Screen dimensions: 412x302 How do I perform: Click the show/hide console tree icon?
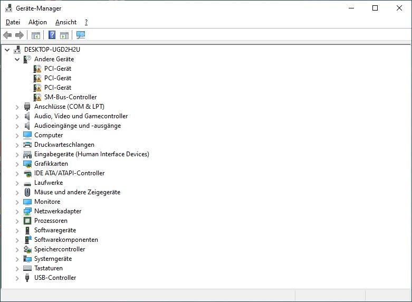coord(36,35)
